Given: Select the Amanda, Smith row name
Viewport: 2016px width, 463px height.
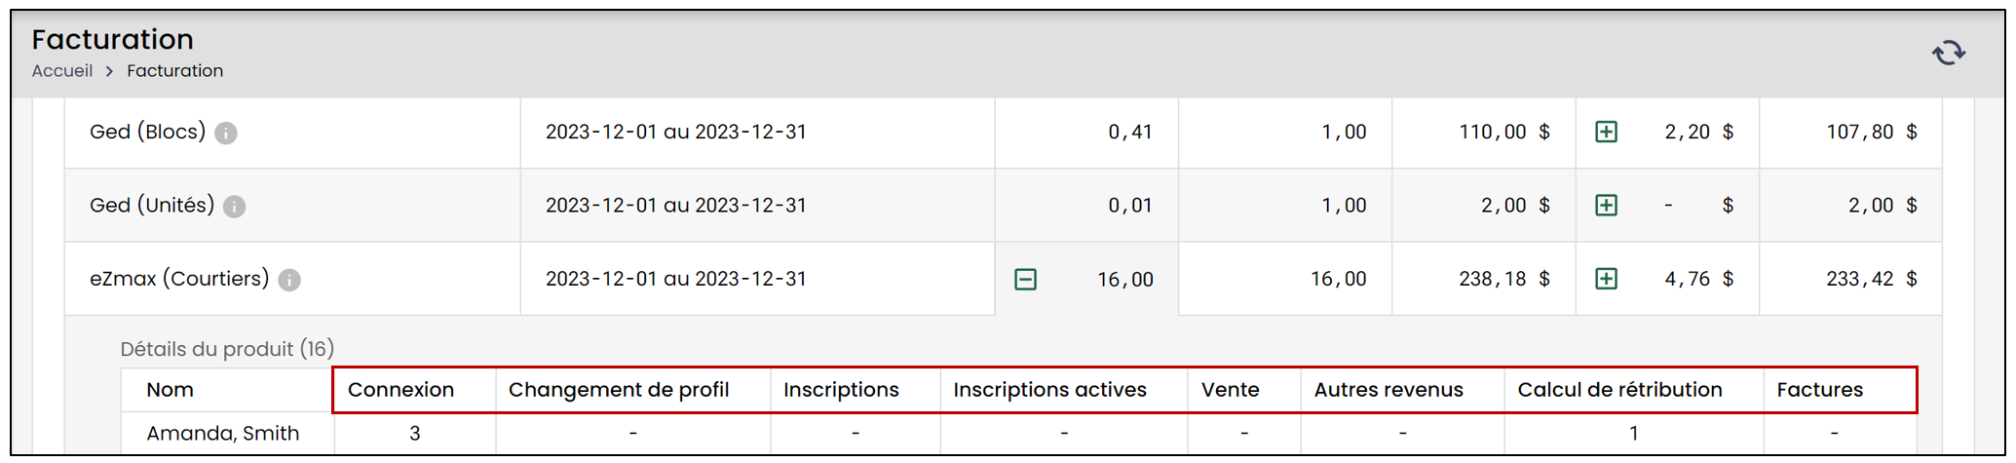Looking at the screenshot, I should click(223, 434).
